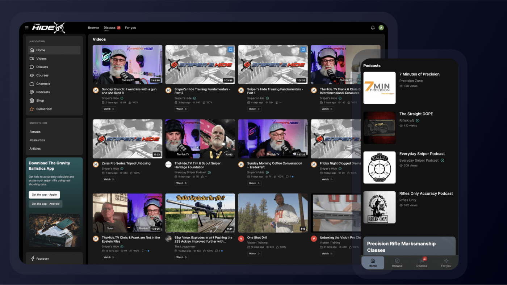Click red V avatar beside One Shot Drill

[241, 239]
